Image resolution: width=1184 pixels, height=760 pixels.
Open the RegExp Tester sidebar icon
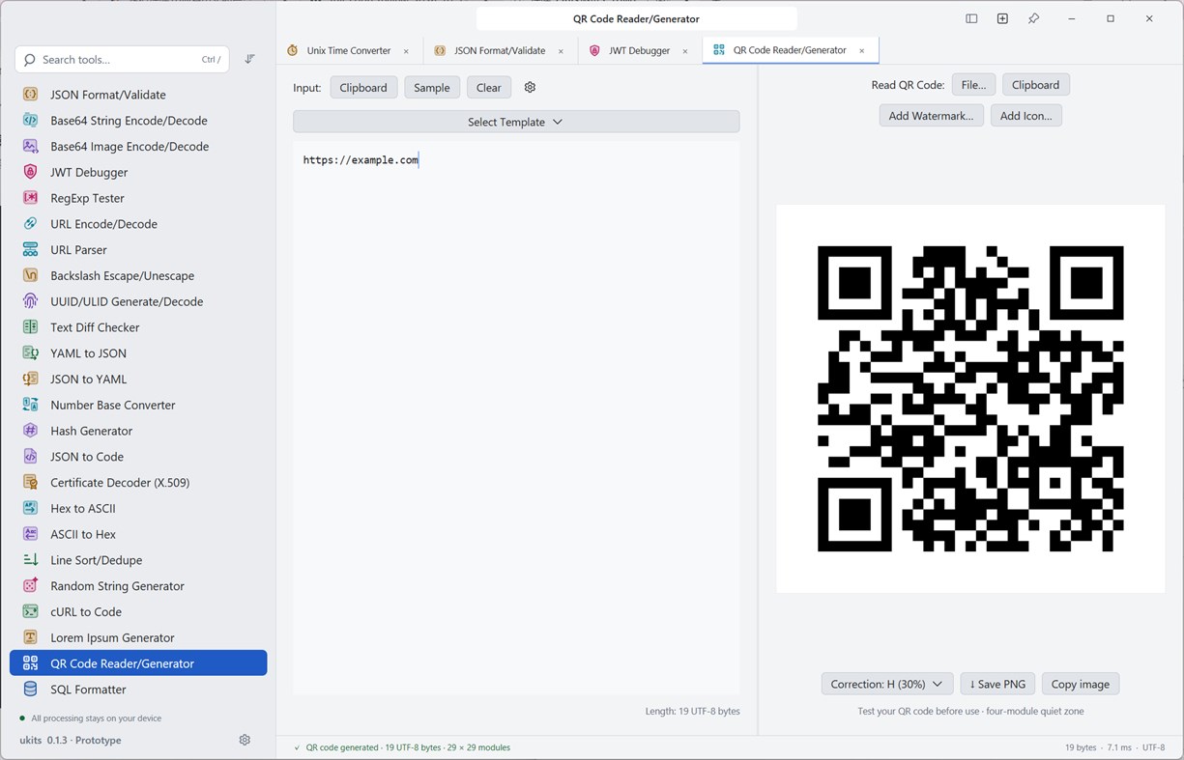31,198
